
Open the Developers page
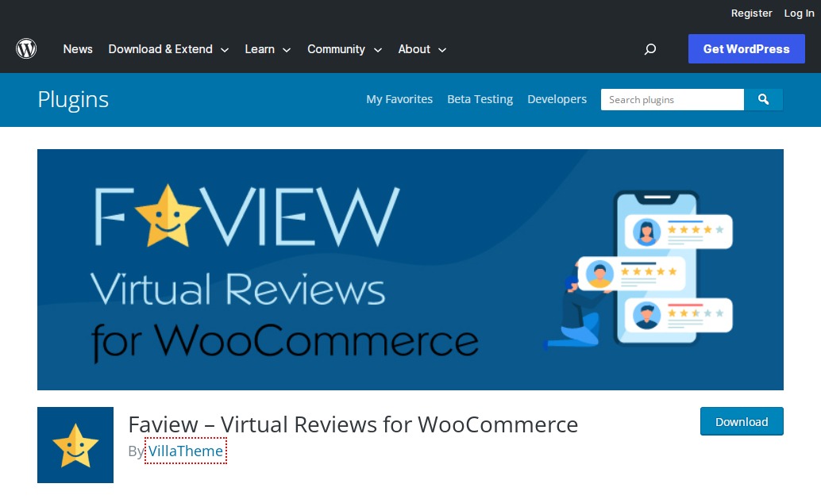click(557, 99)
